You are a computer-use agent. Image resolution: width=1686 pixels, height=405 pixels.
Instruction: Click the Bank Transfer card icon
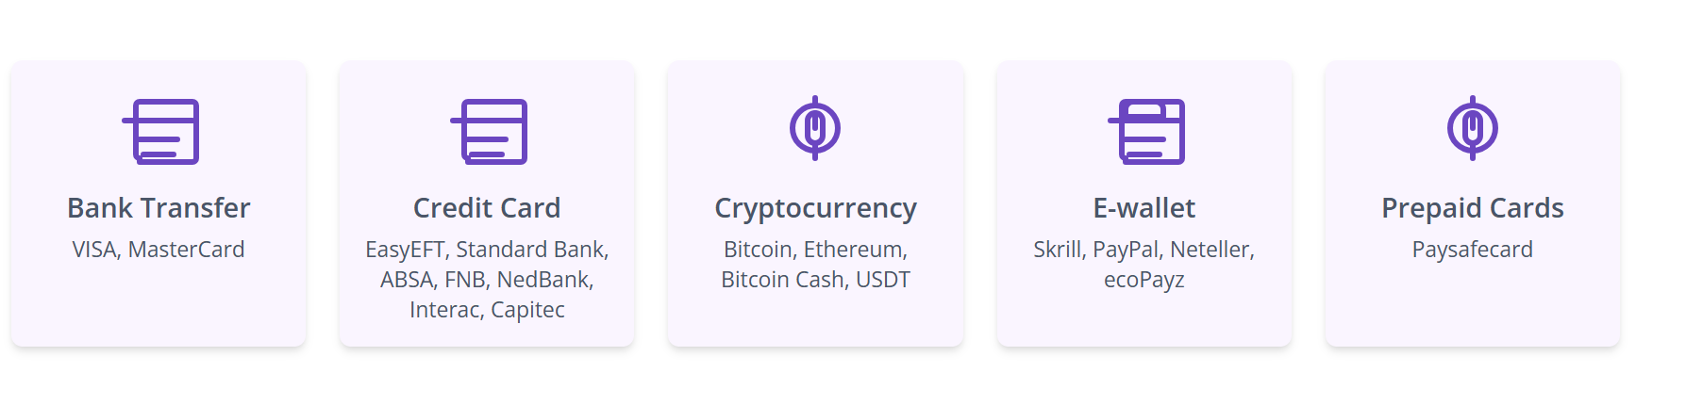[160, 132]
